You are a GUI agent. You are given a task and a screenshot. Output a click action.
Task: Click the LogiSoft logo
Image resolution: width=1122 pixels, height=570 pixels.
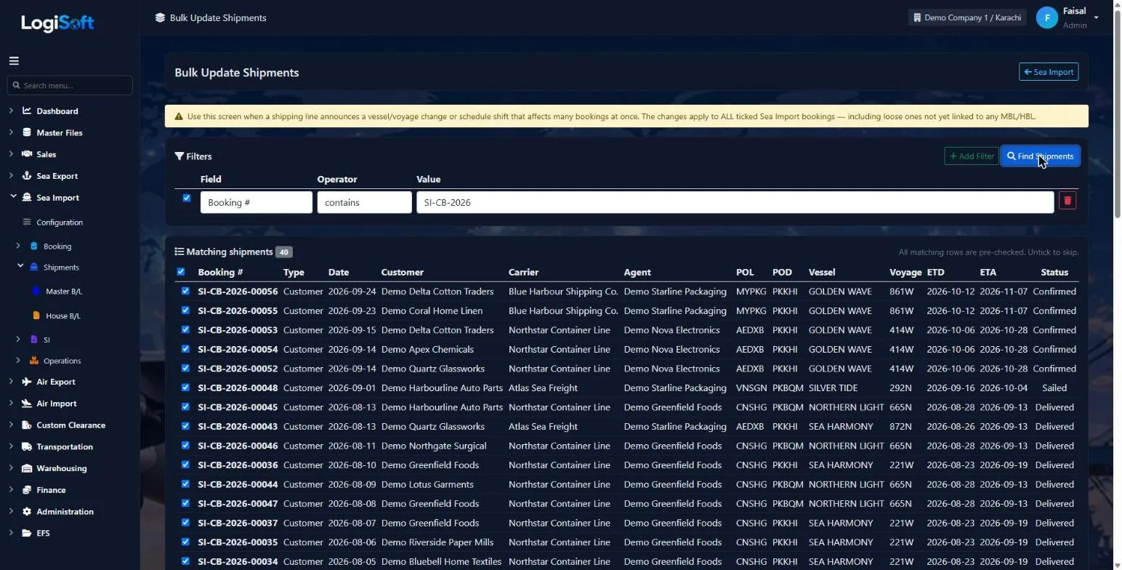[x=57, y=23]
